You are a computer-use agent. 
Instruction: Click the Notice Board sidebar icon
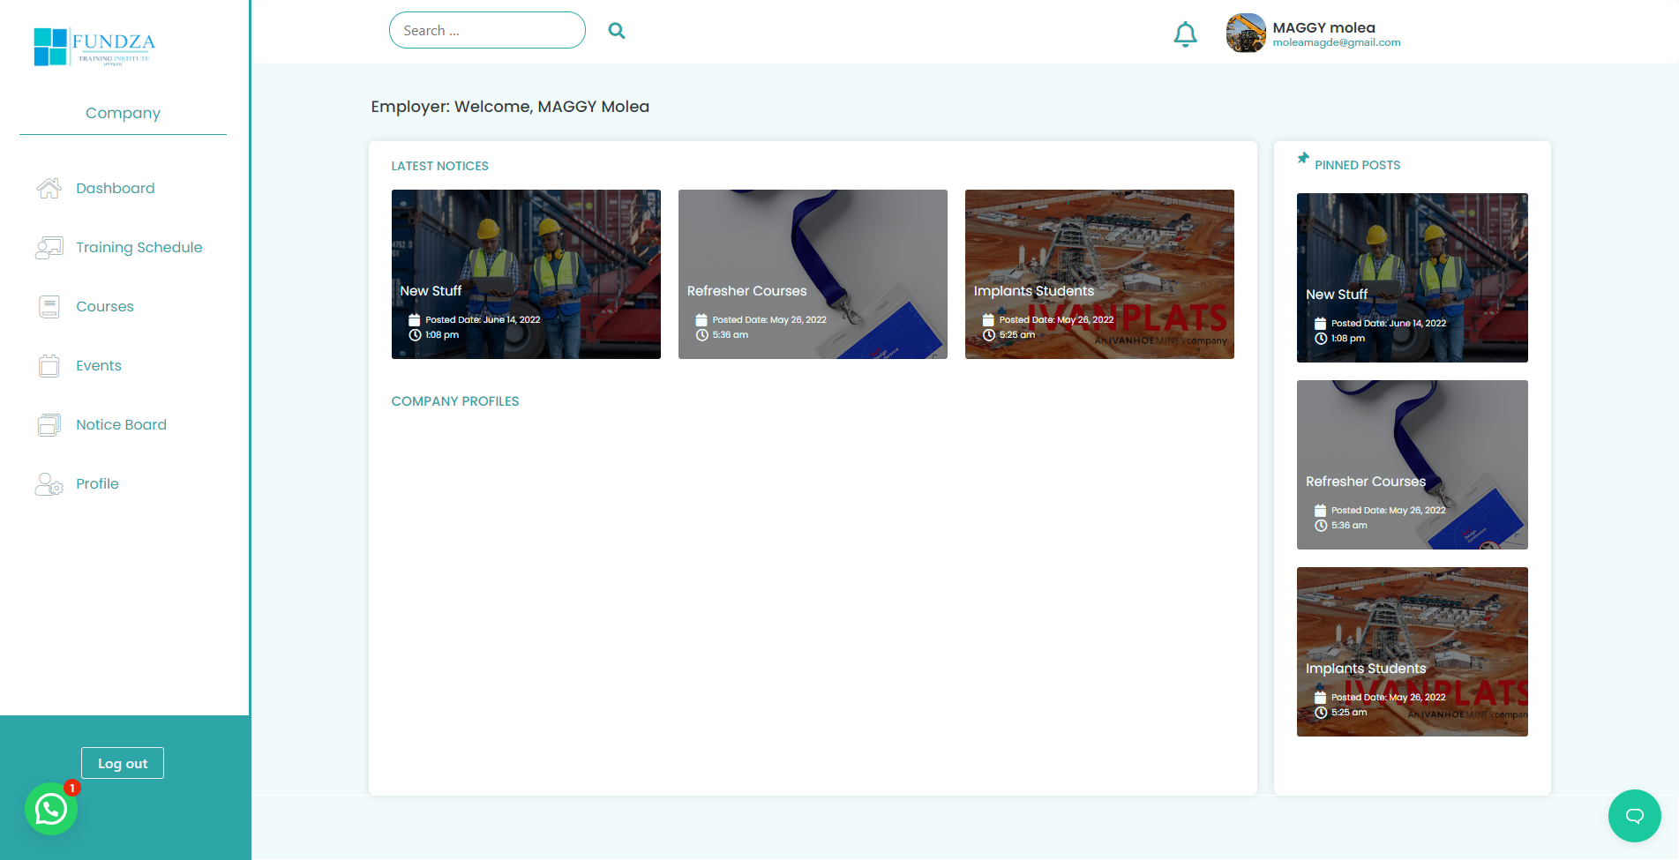[x=49, y=424]
